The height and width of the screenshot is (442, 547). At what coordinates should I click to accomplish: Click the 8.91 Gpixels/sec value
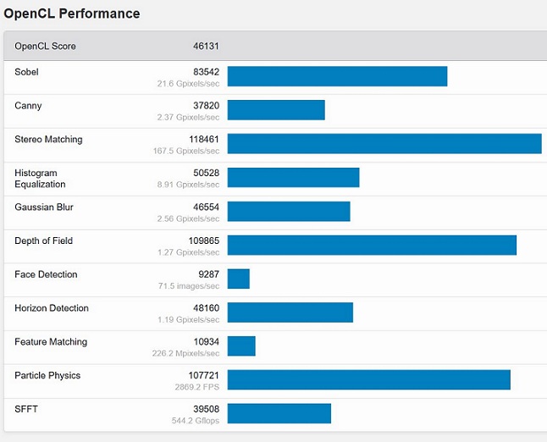188,185
